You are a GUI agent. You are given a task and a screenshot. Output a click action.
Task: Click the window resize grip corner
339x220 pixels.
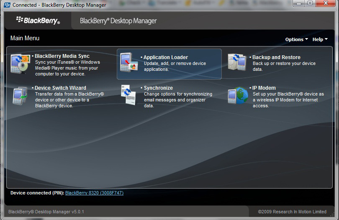click(x=333, y=215)
